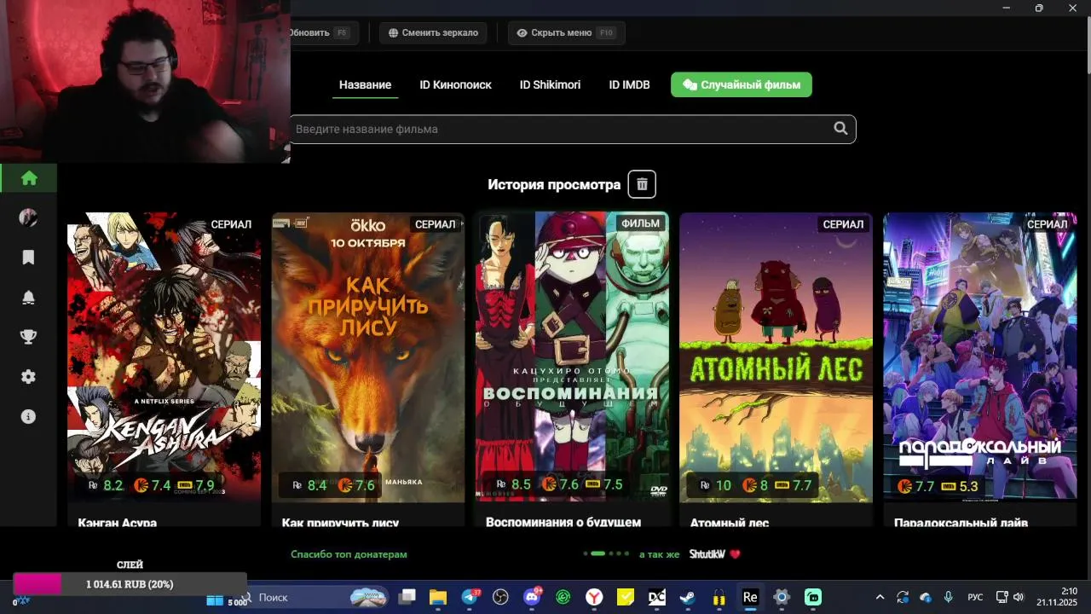Hide the menu with Скрыть меню
The width and height of the screenshot is (1091, 614).
(567, 32)
